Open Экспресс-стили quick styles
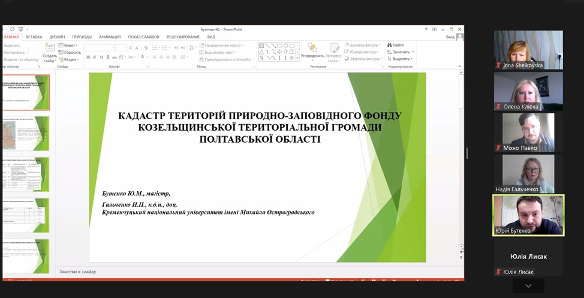 334,53
